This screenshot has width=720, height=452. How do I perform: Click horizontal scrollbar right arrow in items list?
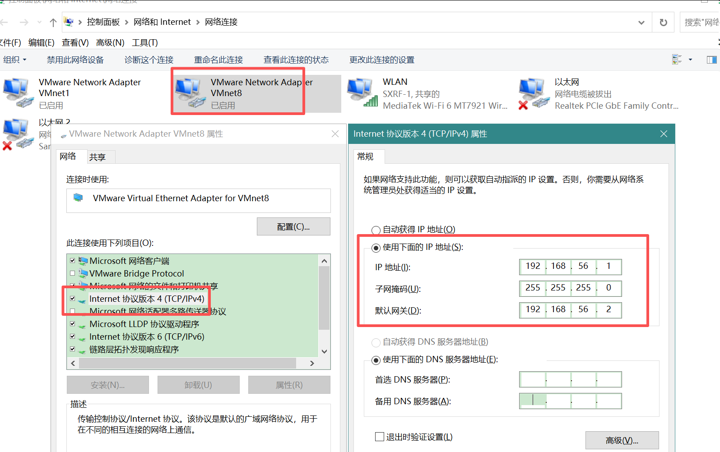(312, 363)
